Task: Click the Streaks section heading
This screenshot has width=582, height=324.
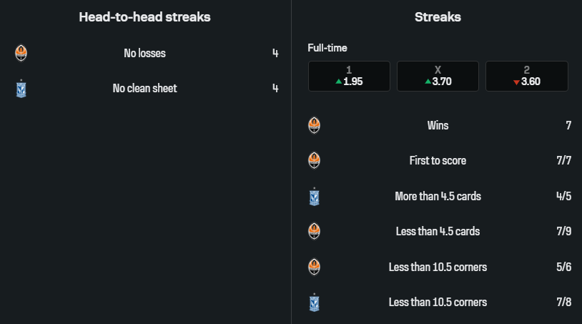Action: [438, 17]
